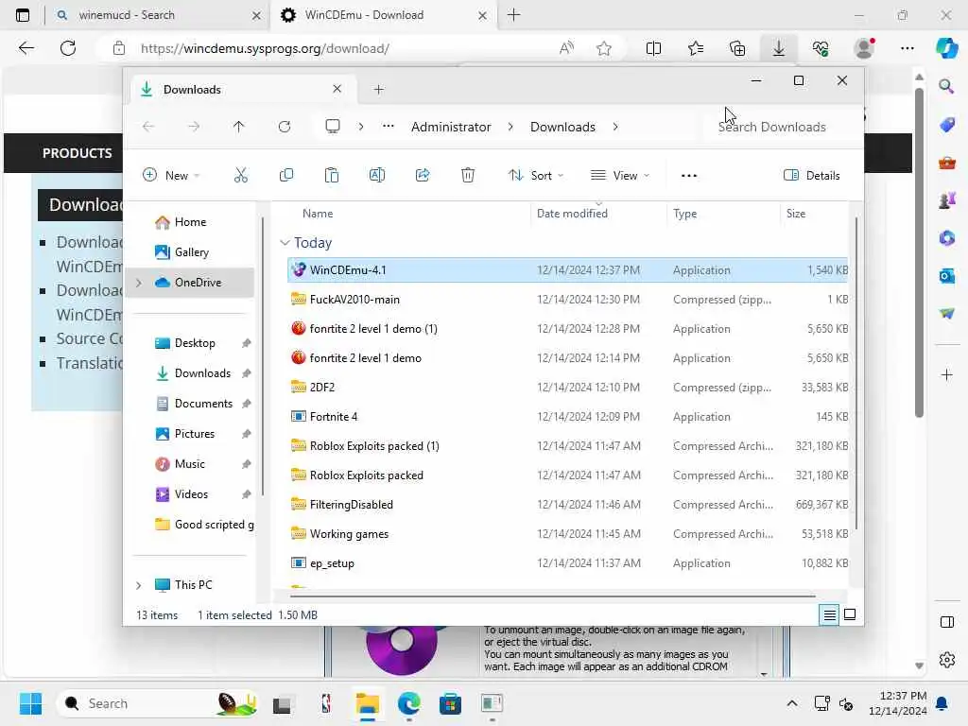Open Gallery in navigation pane

(x=191, y=252)
